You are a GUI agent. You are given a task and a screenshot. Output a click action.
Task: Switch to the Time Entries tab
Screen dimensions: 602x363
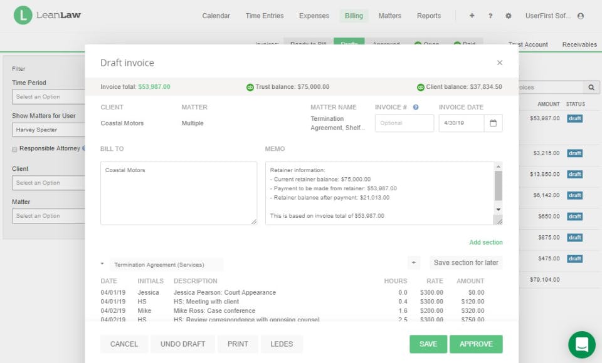265,16
